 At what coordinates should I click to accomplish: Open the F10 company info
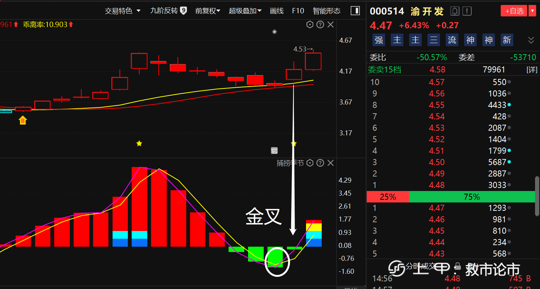tap(298, 11)
